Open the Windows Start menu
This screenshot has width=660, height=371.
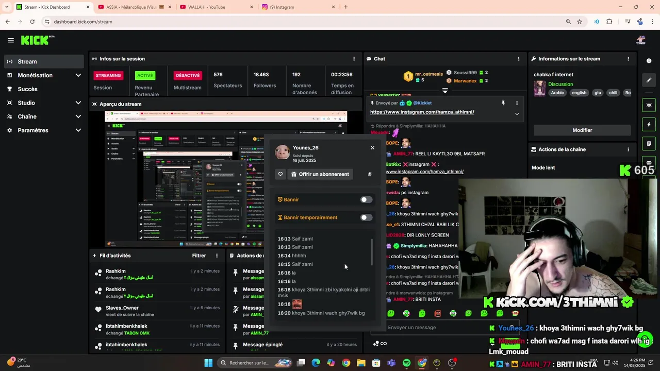(208, 363)
